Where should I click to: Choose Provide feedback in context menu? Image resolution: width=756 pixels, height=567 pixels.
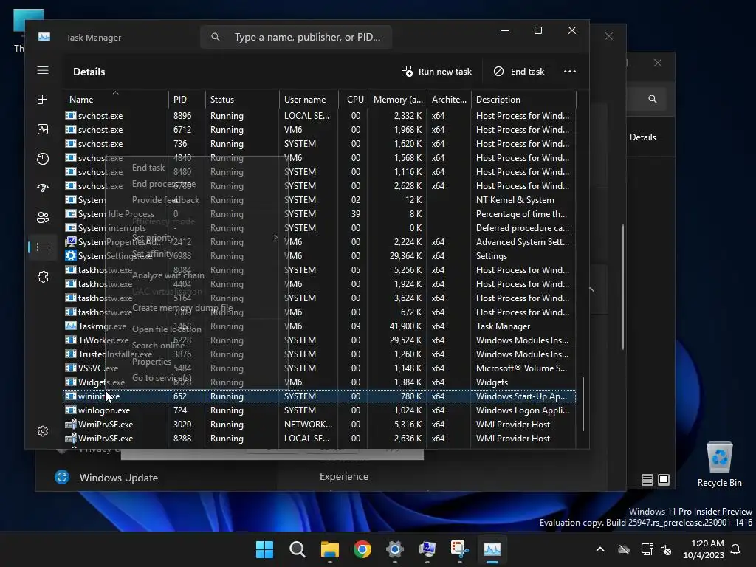[165, 199]
